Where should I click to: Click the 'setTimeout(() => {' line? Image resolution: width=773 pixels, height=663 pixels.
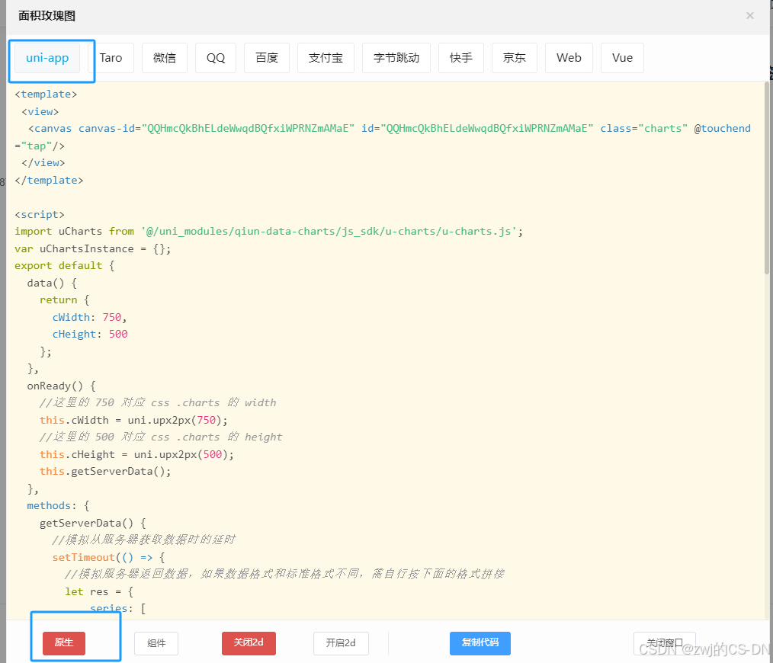point(108,558)
